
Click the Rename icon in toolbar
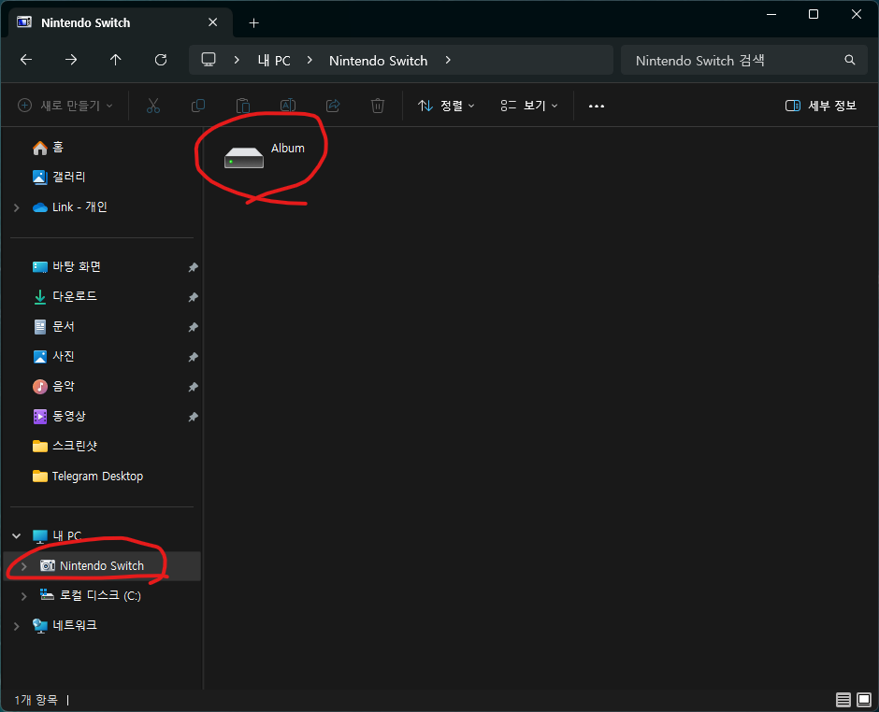(x=288, y=106)
